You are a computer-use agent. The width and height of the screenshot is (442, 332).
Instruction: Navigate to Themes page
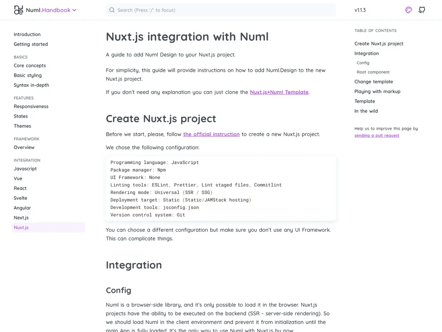tap(22, 126)
